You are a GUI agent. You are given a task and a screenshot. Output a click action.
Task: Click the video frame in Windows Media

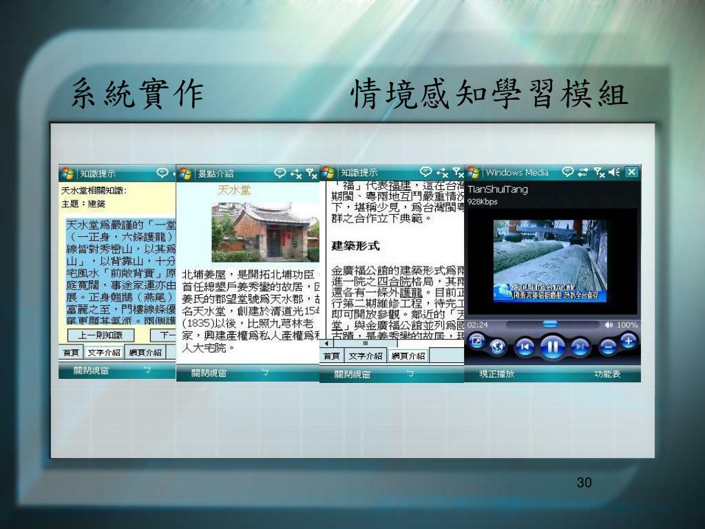tap(550, 261)
